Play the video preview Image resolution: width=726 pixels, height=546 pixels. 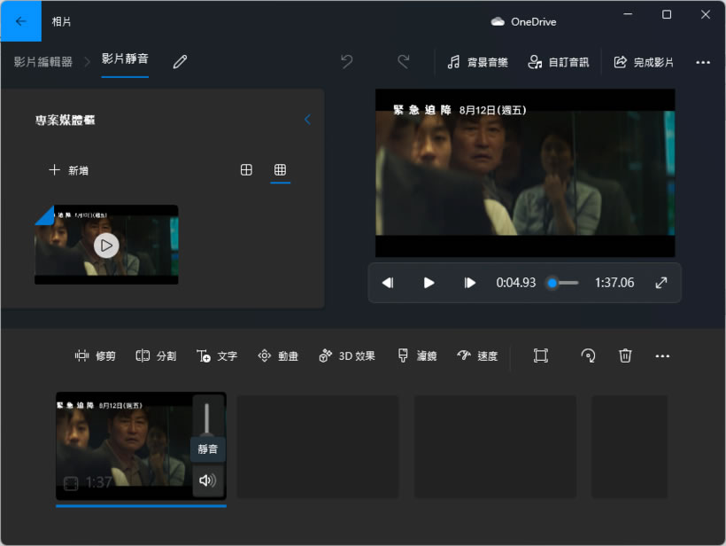click(x=429, y=283)
